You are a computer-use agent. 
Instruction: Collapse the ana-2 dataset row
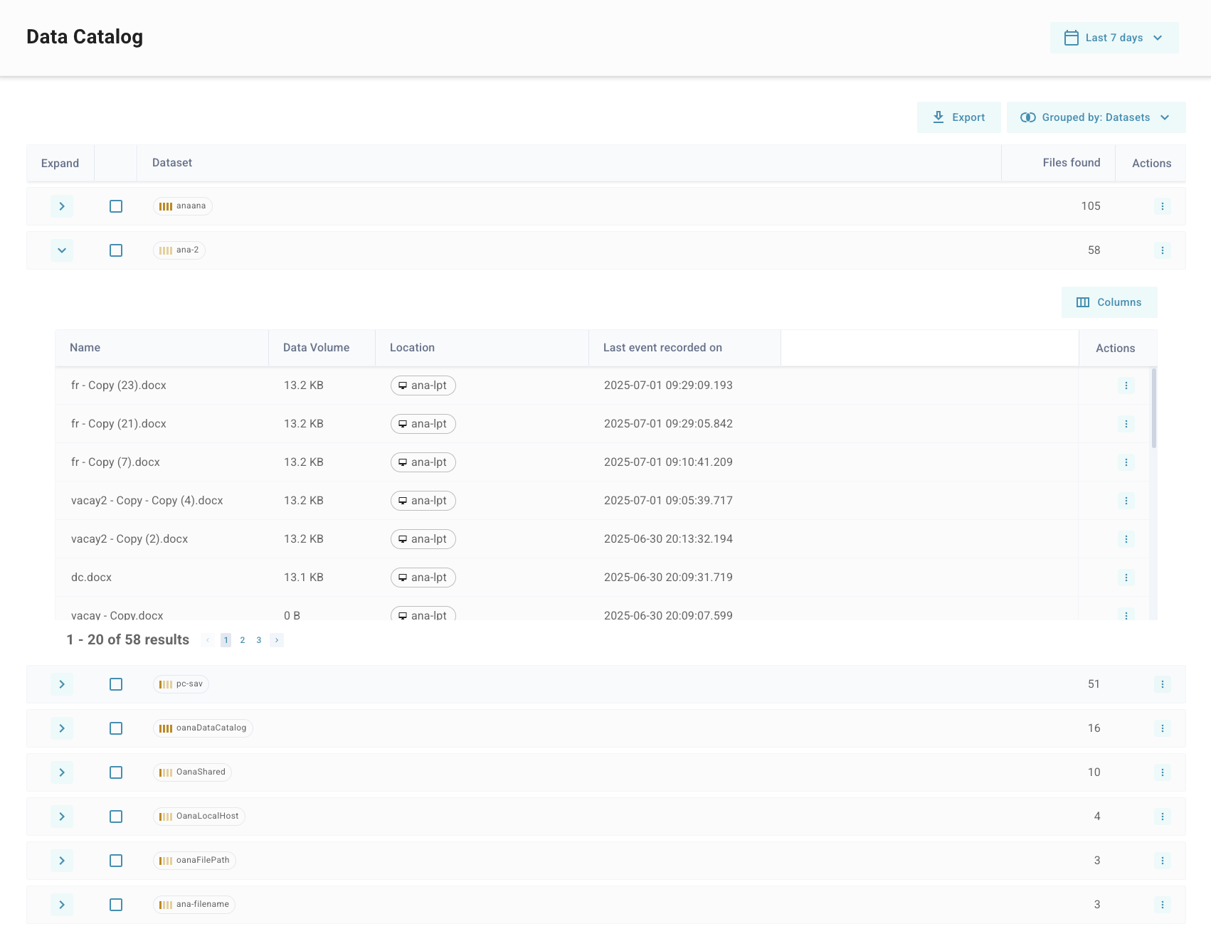[62, 250]
